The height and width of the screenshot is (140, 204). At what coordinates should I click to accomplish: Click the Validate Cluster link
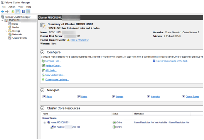(x=53, y=66)
